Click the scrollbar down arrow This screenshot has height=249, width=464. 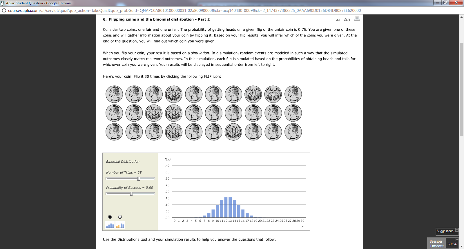click(x=461, y=246)
